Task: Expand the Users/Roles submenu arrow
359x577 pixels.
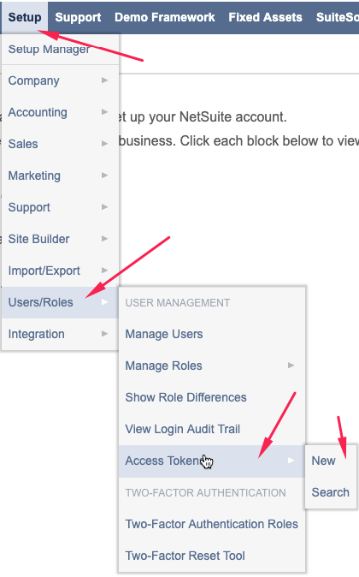Action: (105, 301)
